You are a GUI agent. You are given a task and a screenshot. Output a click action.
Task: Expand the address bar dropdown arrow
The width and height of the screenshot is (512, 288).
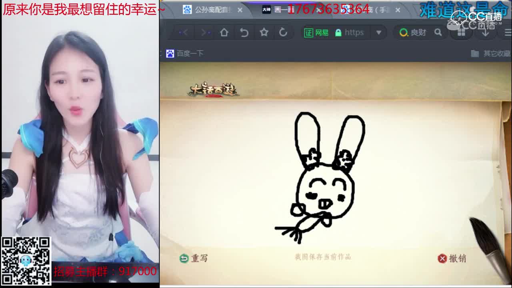pyautogui.click(x=378, y=32)
